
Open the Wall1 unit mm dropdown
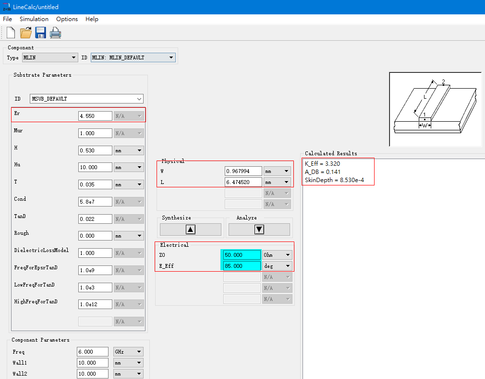coord(128,363)
